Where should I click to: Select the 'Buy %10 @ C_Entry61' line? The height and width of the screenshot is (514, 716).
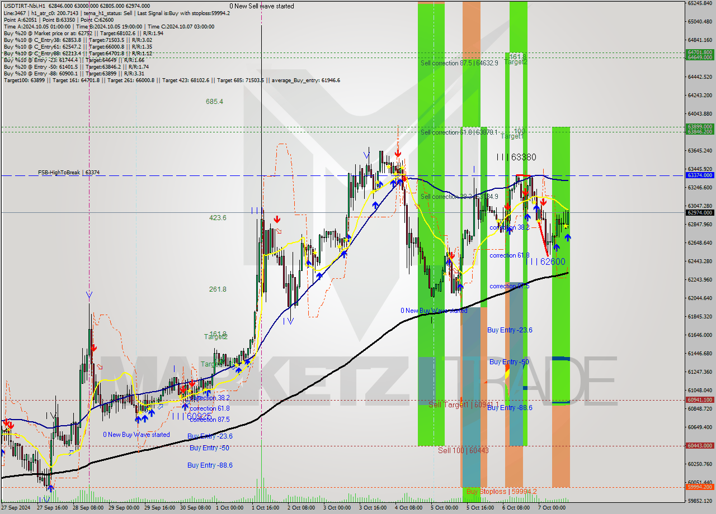click(78, 46)
